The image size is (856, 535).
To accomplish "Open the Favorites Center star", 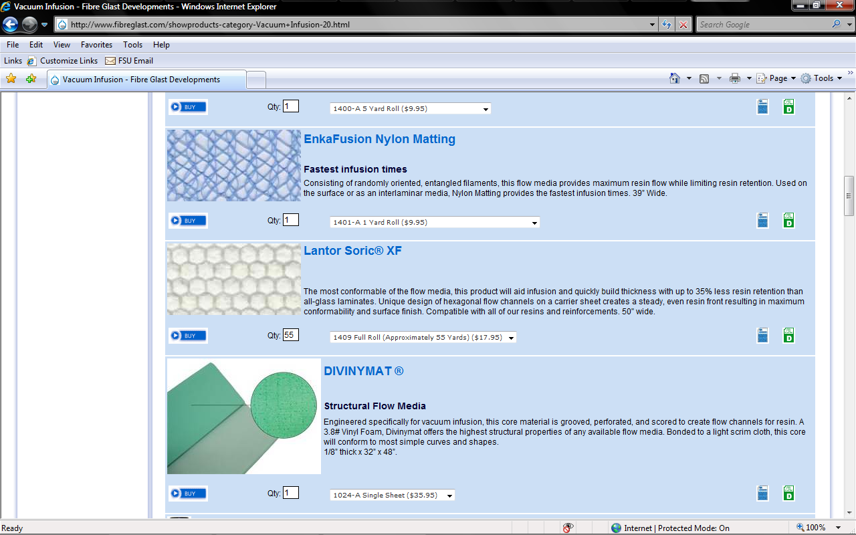I will pyautogui.click(x=11, y=79).
